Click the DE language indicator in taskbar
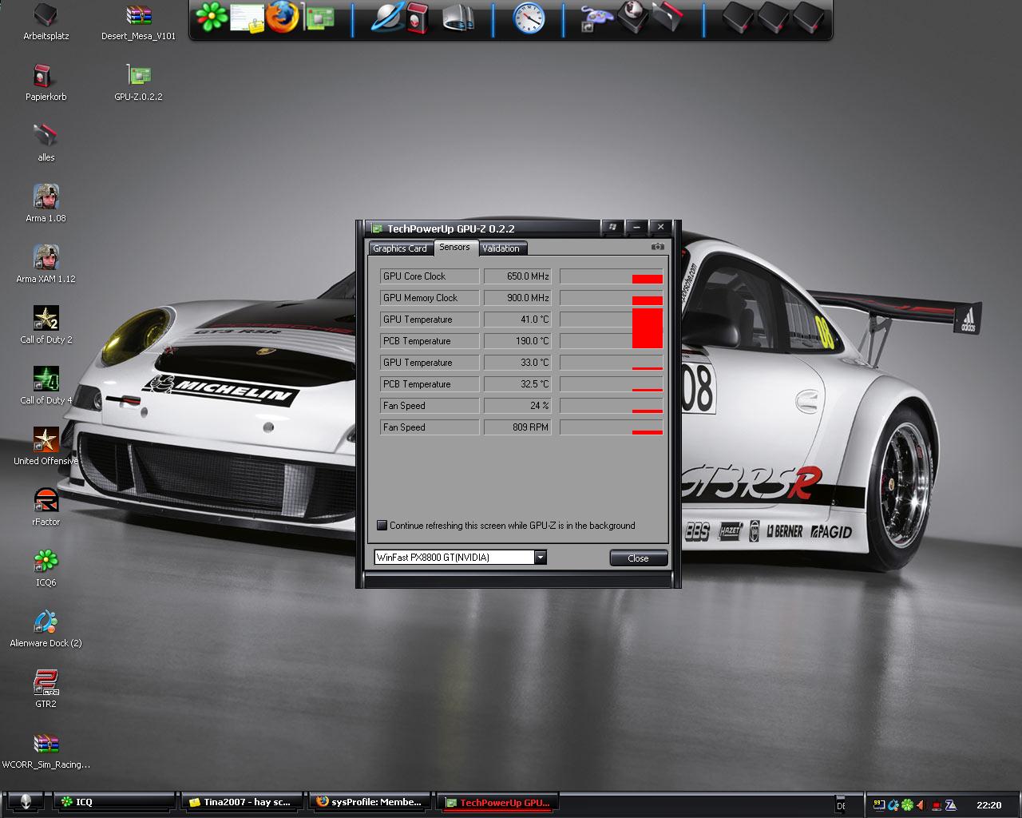This screenshot has width=1022, height=818. click(841, 806)
